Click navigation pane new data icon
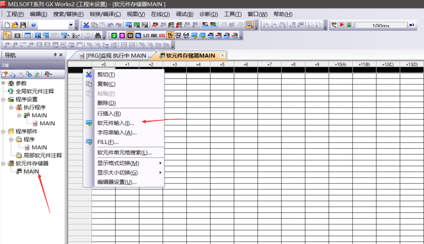Viewport: 424px width, 244px height. (5, 74)
